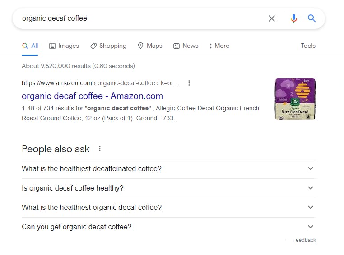This screenshot has width=344, height=255.
Task: Click the Feedback link
Action: (304, 240)
